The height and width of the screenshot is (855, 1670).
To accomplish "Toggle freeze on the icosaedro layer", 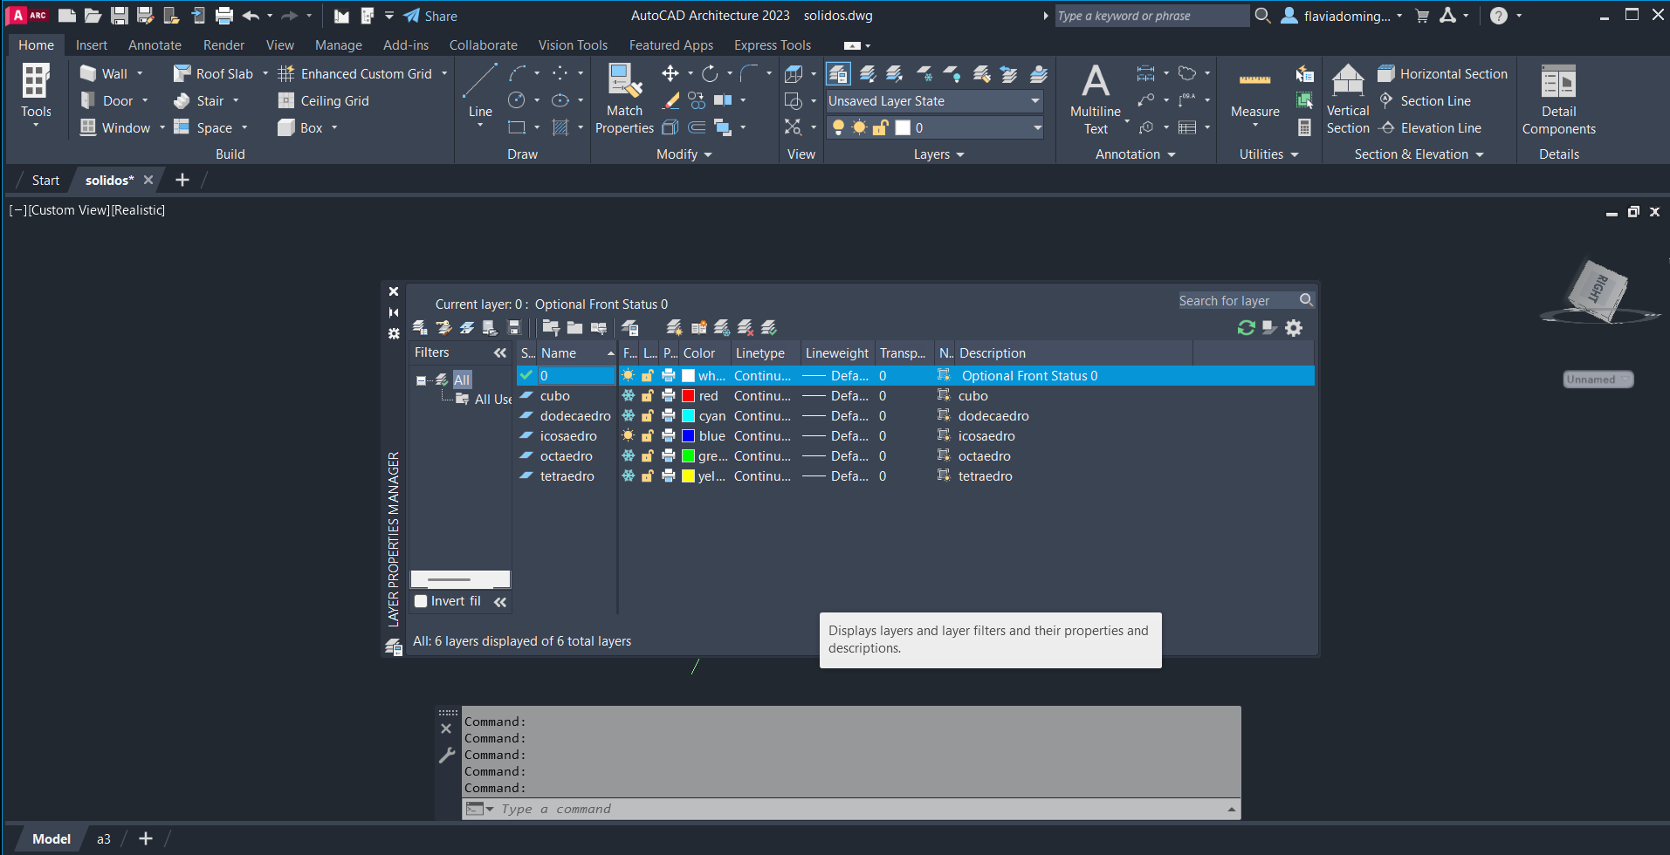I will (x=628, y=436).
